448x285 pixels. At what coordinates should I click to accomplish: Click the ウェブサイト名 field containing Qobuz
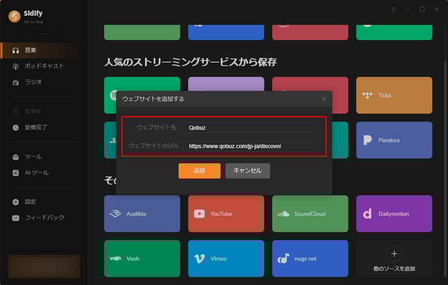click(x=249, y=128)
